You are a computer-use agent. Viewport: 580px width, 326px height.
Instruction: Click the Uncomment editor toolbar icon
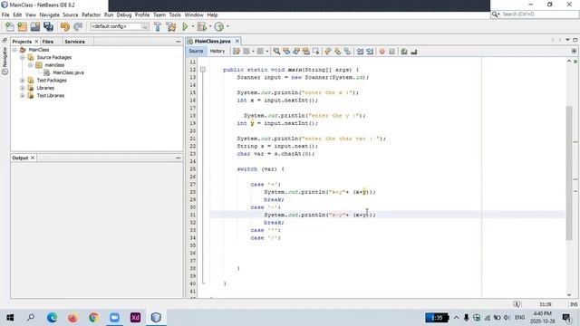[414, 52]
